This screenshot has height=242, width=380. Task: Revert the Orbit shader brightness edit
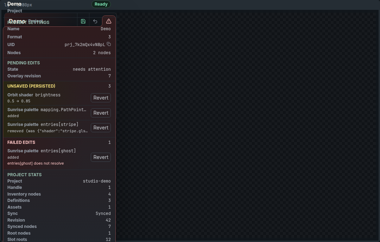tap(101, 98)
